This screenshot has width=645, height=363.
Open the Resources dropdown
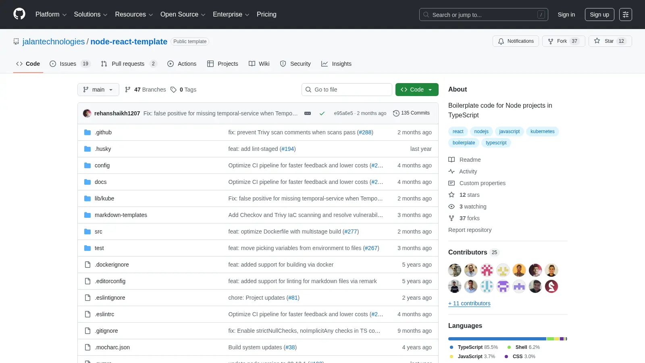pyautogui.click(x=134, y=14)
